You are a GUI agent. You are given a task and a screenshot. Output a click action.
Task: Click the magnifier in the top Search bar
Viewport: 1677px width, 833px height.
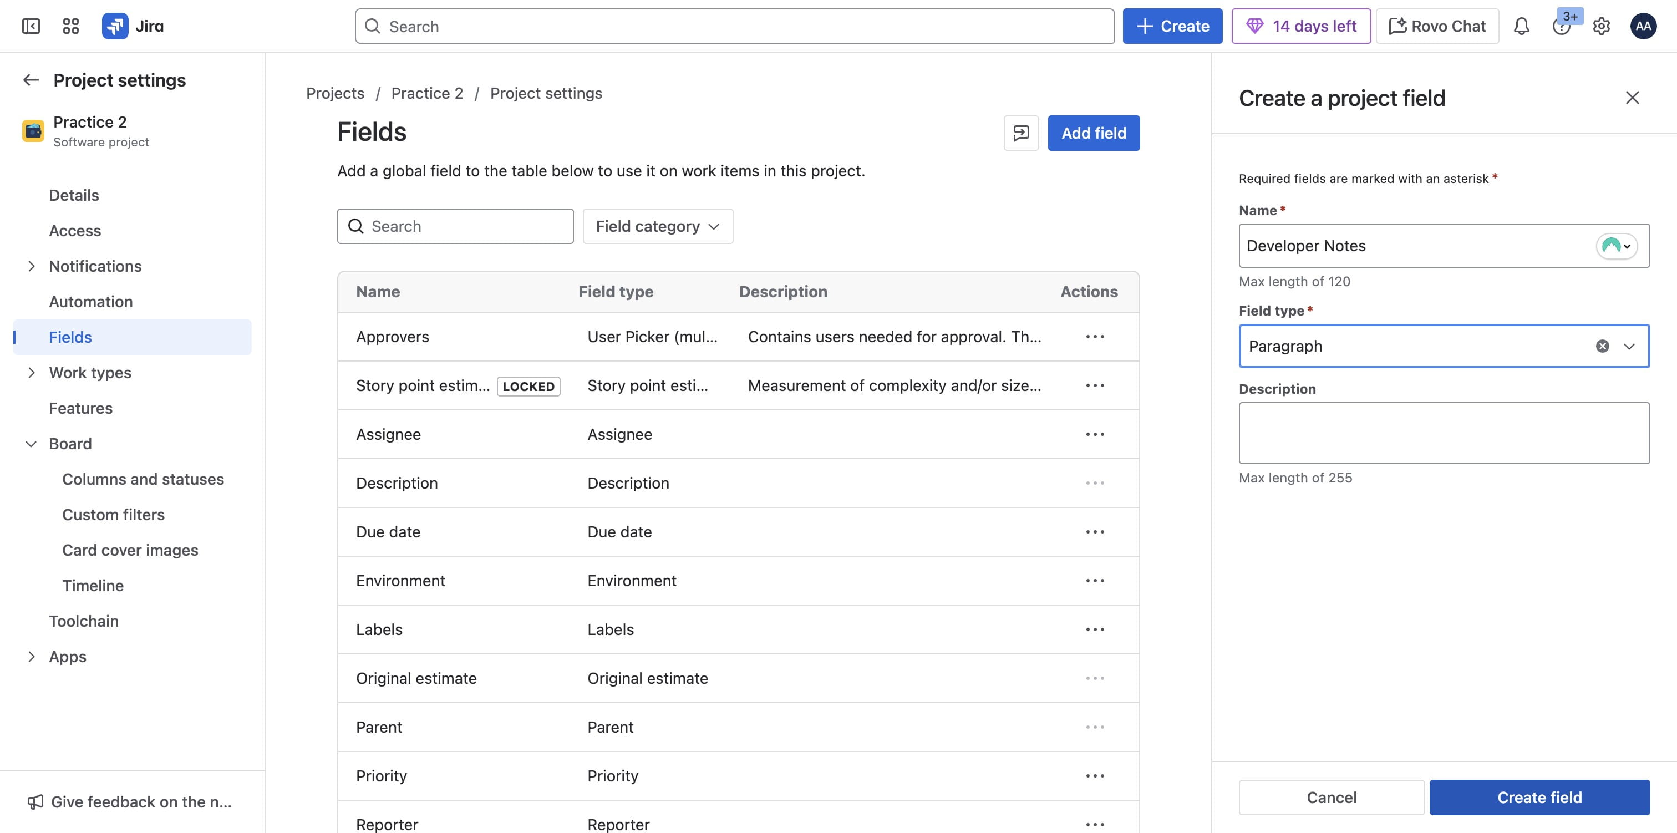pos(372,26)
